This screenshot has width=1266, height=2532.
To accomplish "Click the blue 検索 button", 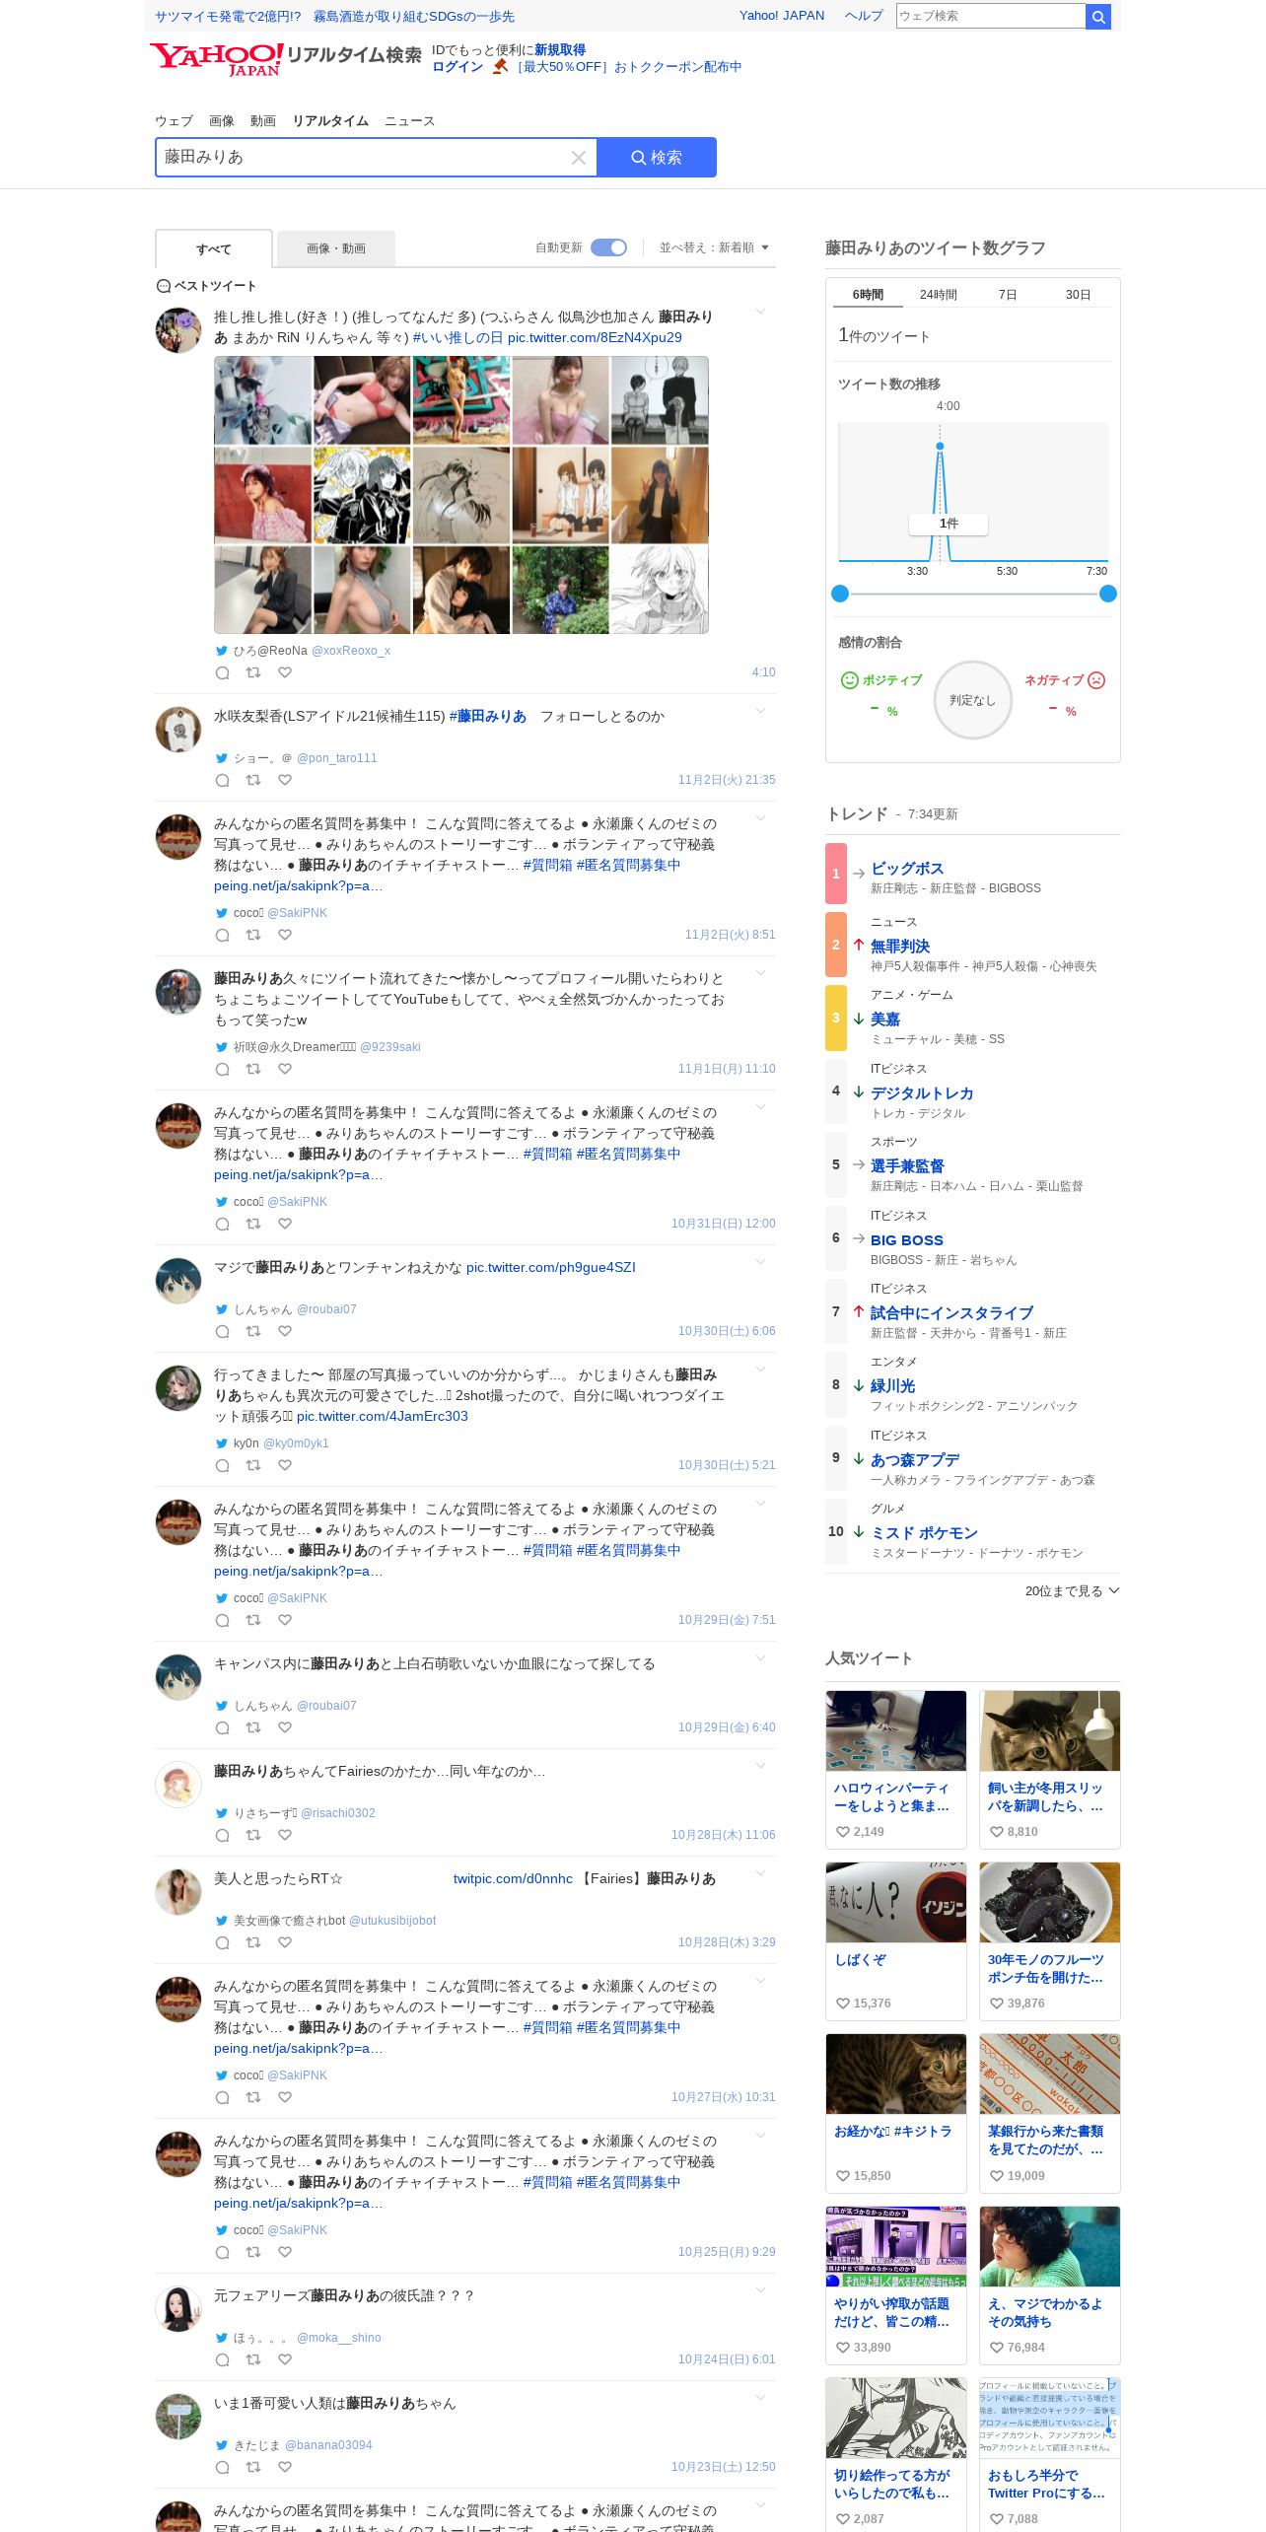I will tap(657, 158).
